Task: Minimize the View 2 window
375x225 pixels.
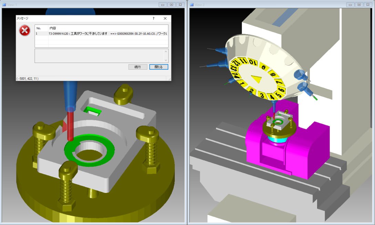Action: coord(351,5)
